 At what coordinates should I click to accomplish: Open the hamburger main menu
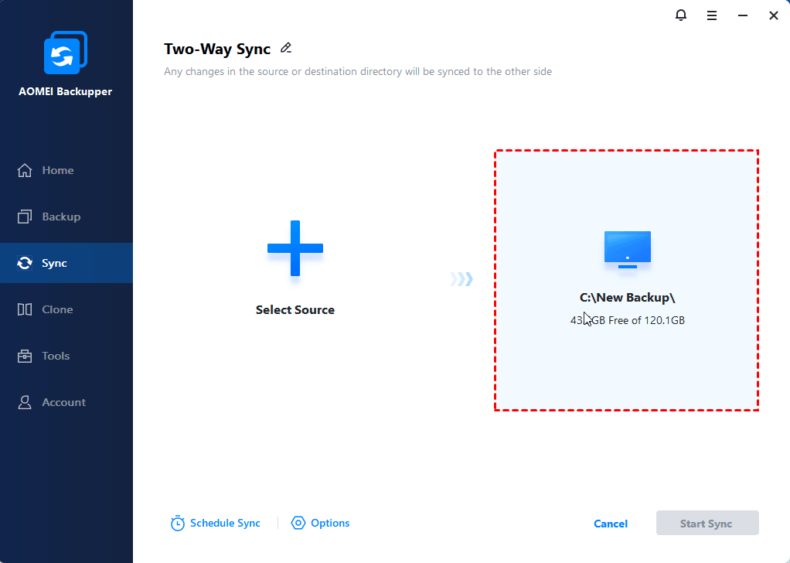tap(712, 15)
